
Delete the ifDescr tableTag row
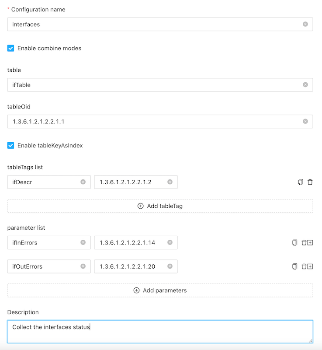point(310,182)
